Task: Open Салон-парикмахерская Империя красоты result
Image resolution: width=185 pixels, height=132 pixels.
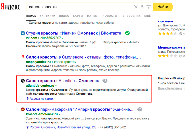Action: coord(80,109)
